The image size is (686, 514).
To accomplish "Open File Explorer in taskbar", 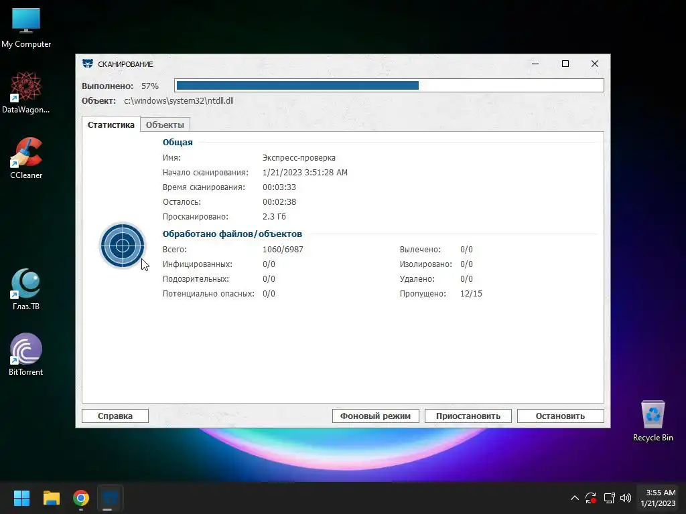I will pyautogui.click(x=51, y=498).
